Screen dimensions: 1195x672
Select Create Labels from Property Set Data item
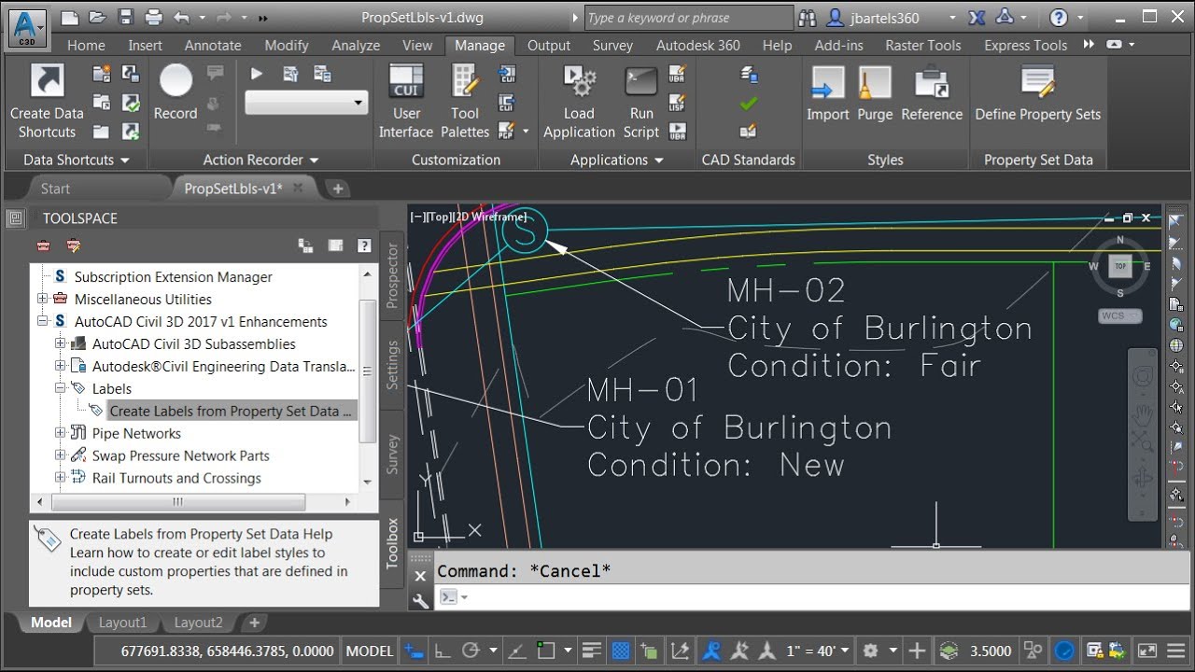click(231, 411)
